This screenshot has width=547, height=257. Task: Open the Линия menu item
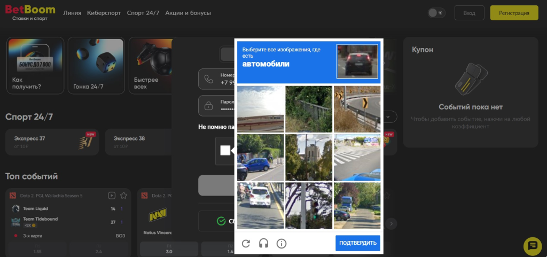(x=72, y=13)
